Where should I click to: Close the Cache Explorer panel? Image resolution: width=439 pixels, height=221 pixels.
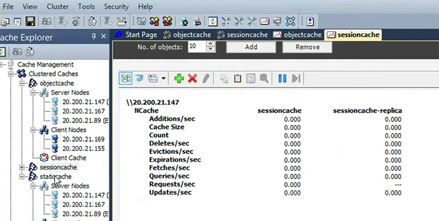click(x=103, y=36)
